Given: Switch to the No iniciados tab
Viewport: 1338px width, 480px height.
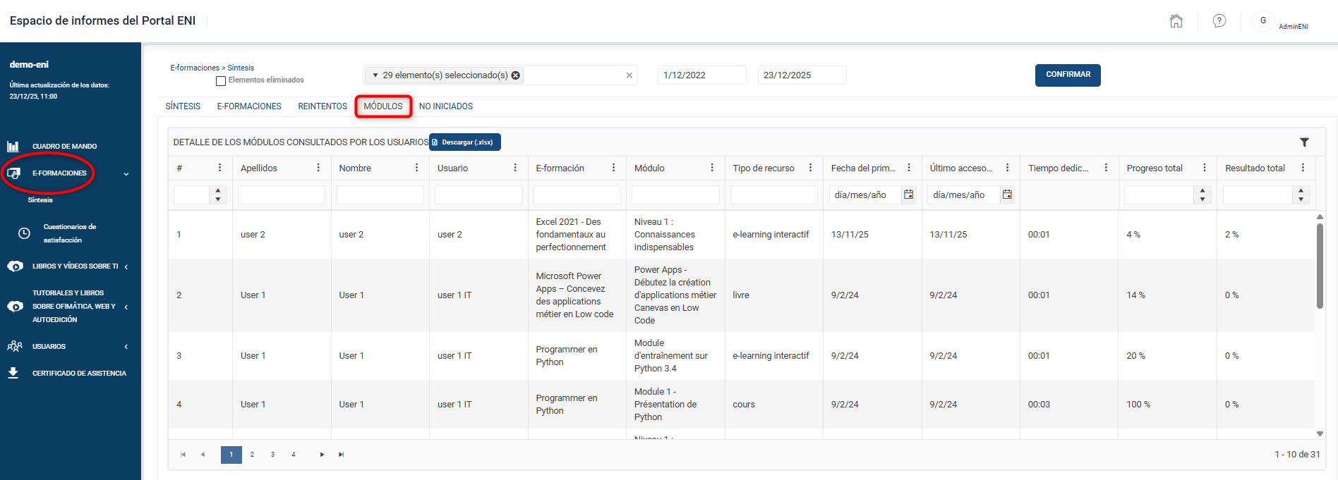Looking at the screenshot, I should [x=446, y=106].
